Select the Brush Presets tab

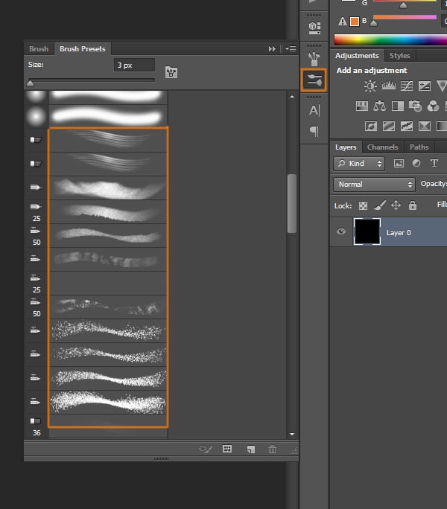pyautogui.click(x=83, y=48)
